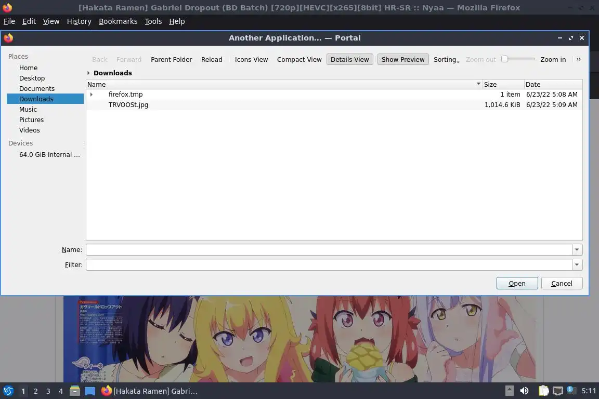Click Zoom in
Screen dimensions: 599x399
pos(553,60)
